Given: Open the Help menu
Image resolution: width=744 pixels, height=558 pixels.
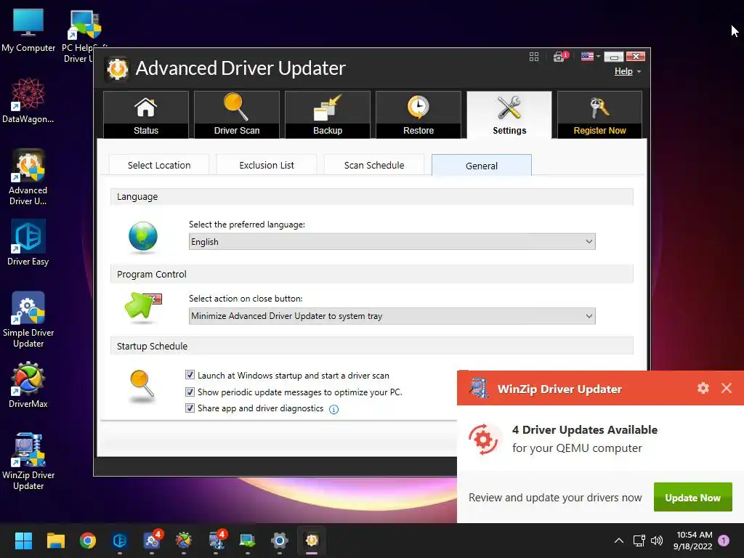Looking at the screenshot, I should [x=627, y=71].
